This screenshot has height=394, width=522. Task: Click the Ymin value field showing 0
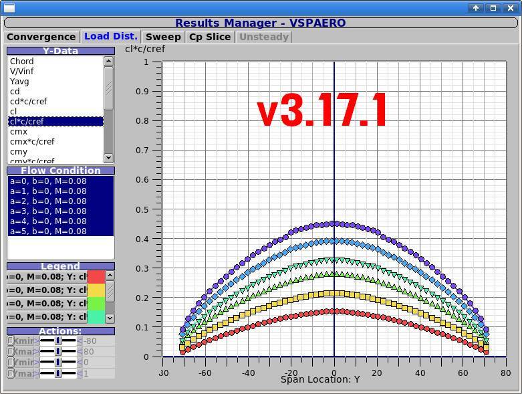pos(98,363)
